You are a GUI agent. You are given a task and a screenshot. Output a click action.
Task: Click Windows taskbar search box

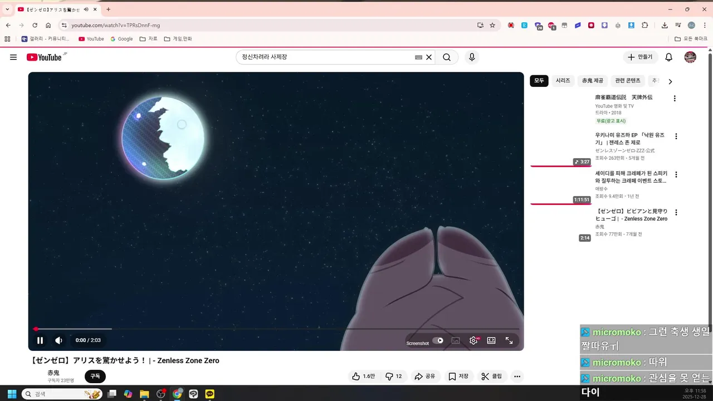[x=62, y=394]
